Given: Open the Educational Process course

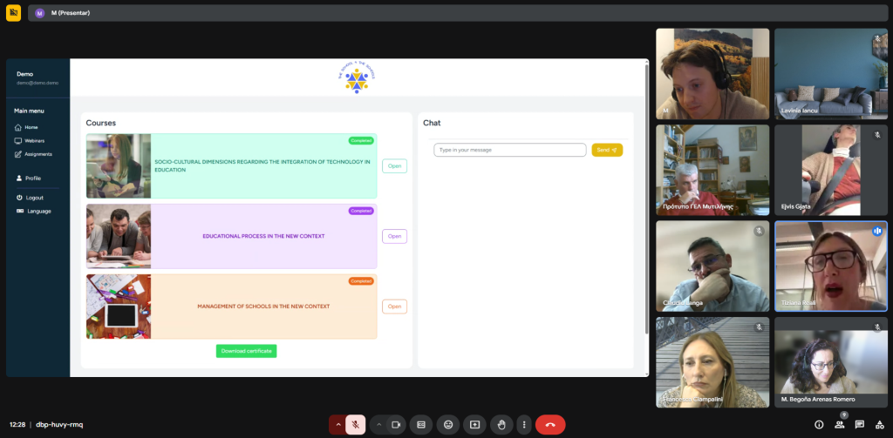Looking at the screenshot, I should 394,236.
